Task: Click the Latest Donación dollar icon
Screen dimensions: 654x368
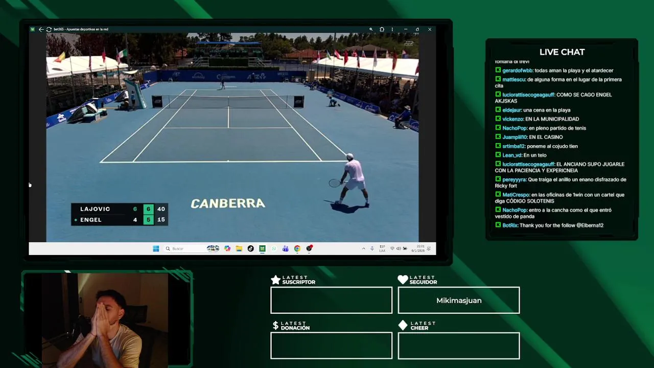Action: pos(275,326)
